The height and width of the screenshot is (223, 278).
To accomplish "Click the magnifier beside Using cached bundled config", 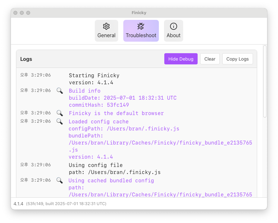I will coord(60,180).
